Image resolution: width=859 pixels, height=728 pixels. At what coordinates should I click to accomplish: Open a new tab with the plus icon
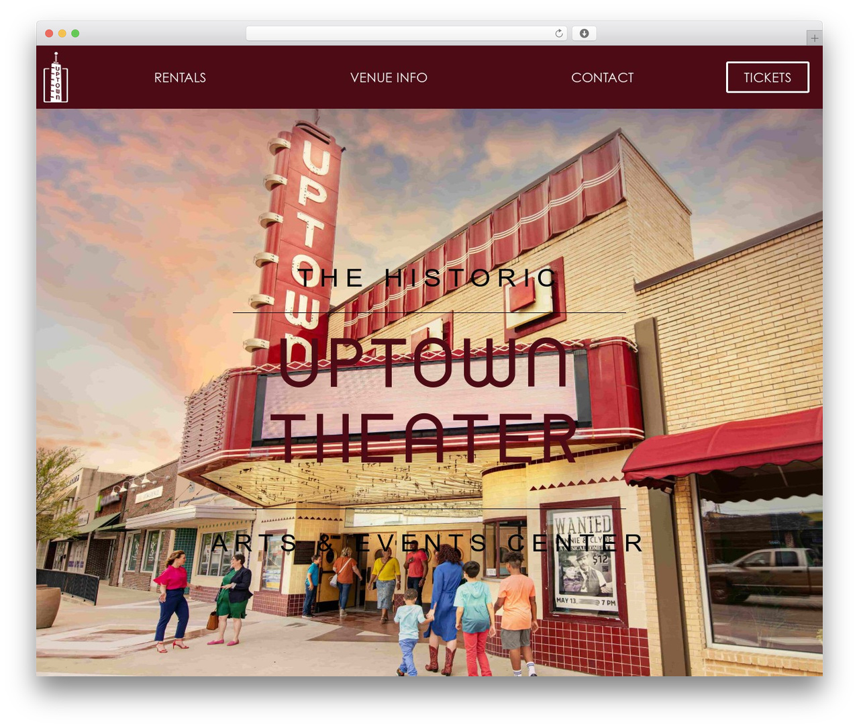click(x=814, y=38)
